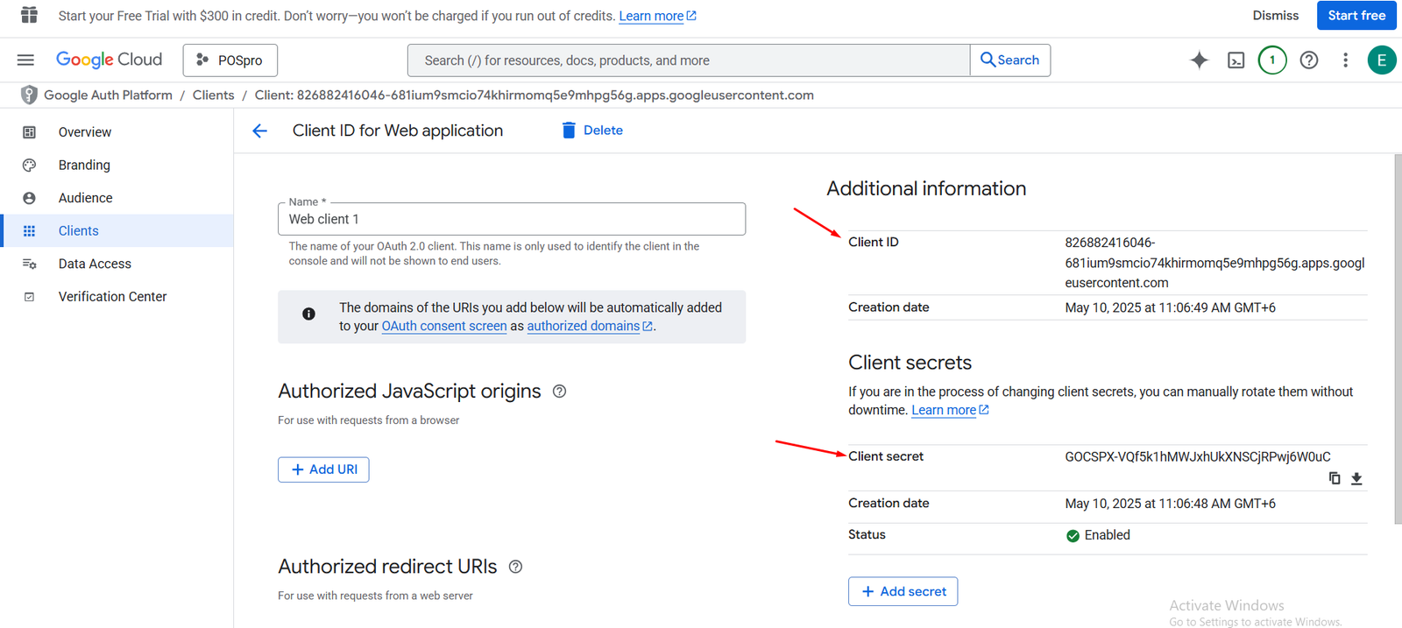
Task: Click the Gemini sparkle assistant icon
Action: 1199,60
